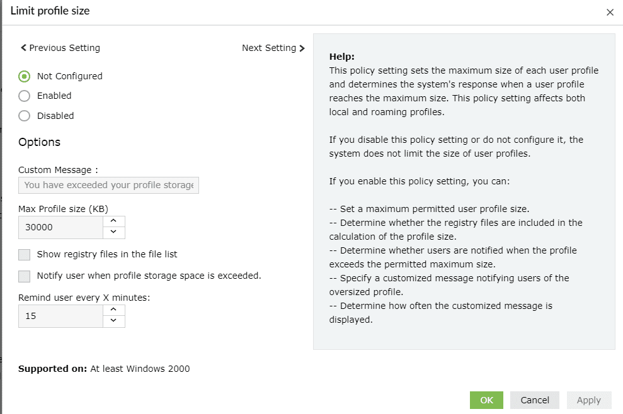The width and height of the screenshot is (623, 414).
Task: Go to Previous Setting
Action: pos(60,48)
